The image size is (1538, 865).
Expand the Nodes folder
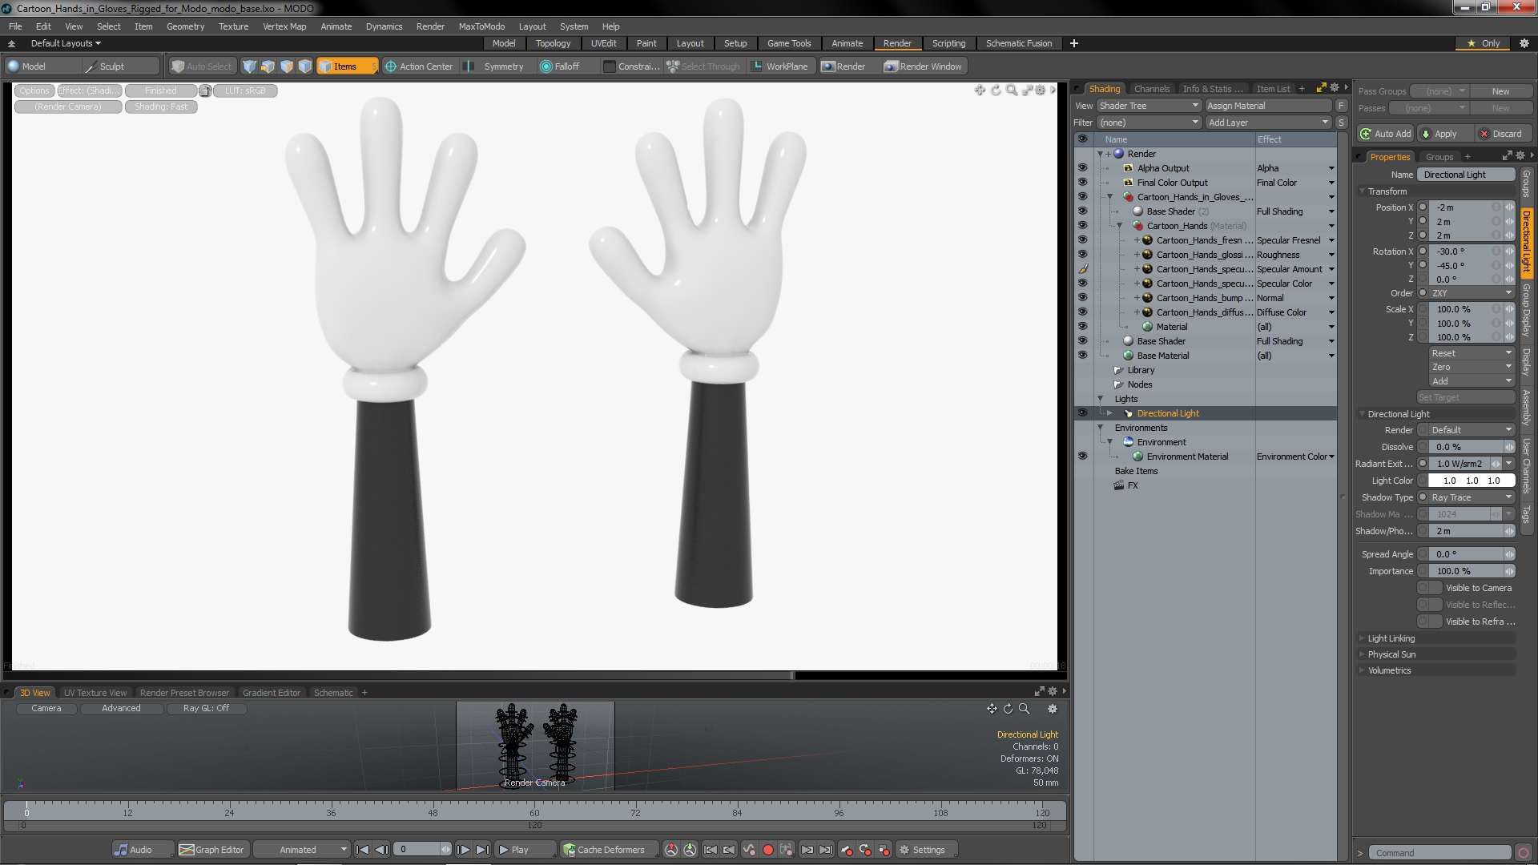tap(1119, 384)
